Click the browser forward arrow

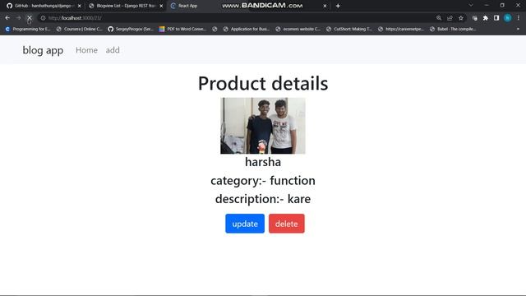pyautogui.click(x=18, y=18)
